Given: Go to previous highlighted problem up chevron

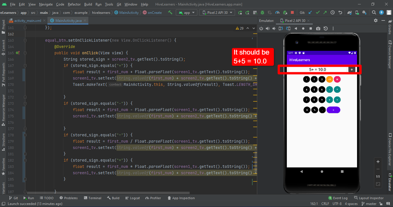Looking at the screenshot, I should point(247,28).
